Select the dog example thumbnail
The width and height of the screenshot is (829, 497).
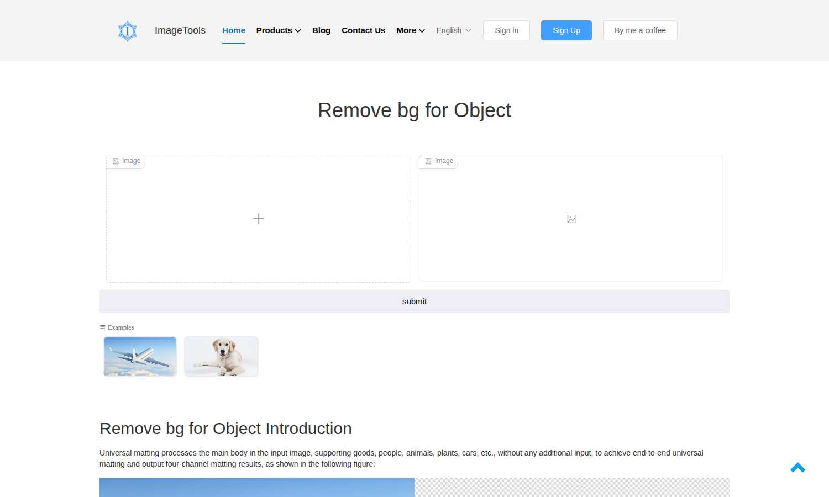point(221,356)
